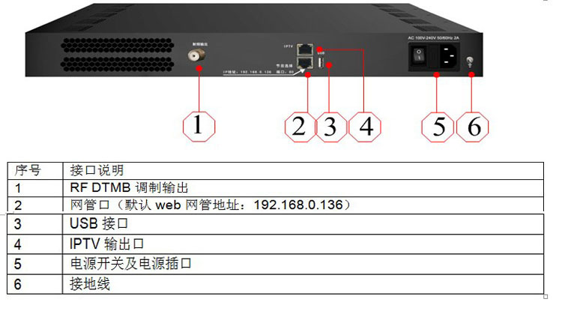Click the circled number 6 callout
The image size is (562, 335).
472,127
